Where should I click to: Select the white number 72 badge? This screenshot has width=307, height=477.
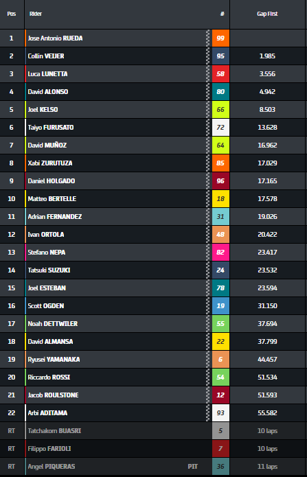click(220, 127)
